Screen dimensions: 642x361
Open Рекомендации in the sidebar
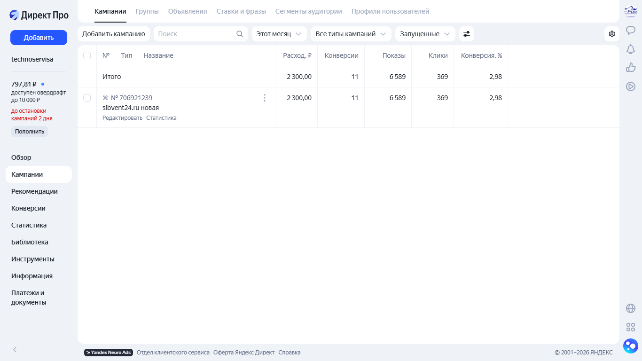click(39, 191)
